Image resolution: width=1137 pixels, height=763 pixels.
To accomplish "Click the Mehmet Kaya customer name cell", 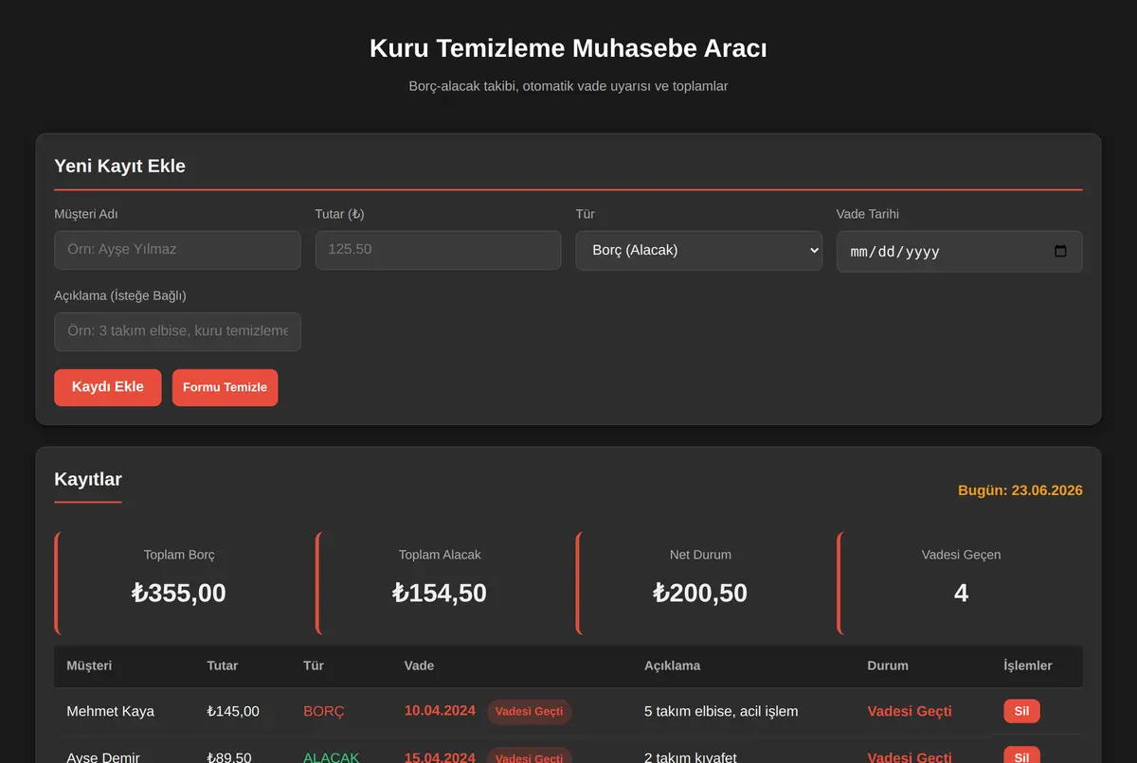I will click(x=110, y=711).
